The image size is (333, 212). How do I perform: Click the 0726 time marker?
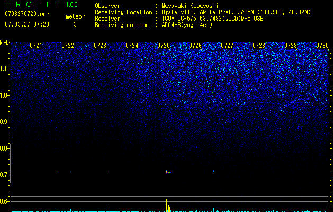(x=195, y=46)
